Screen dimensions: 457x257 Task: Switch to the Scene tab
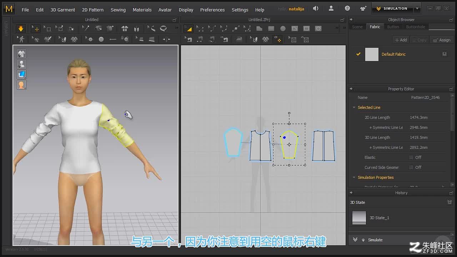[x=357, y=27]
